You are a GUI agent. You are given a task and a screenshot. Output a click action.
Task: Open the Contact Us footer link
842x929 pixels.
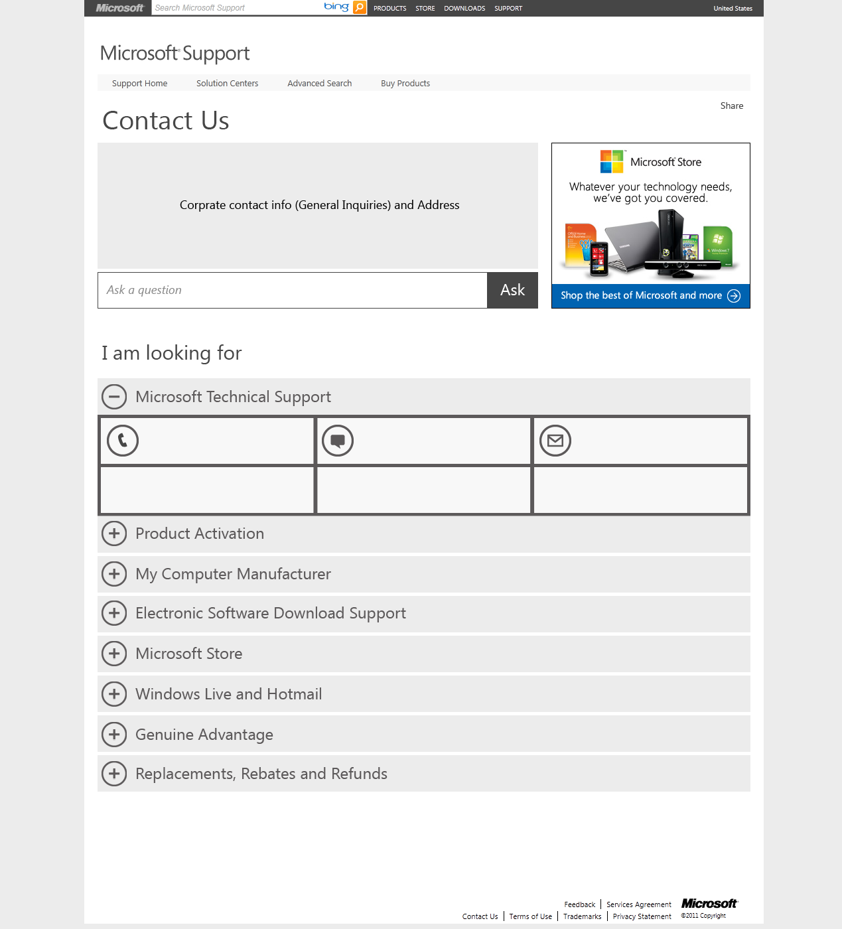tap(480, 916)
